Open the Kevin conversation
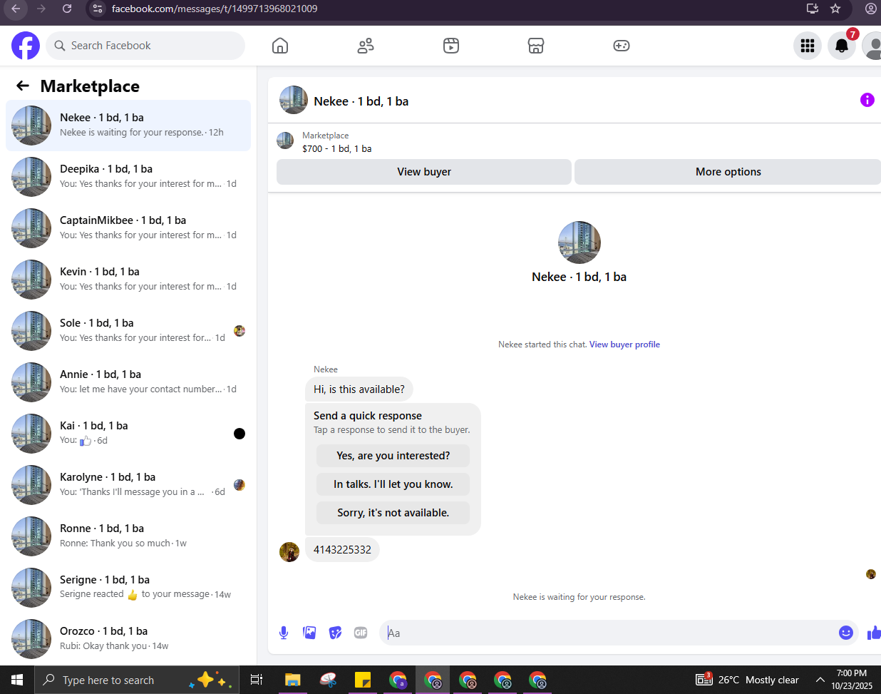 [128, 280]
